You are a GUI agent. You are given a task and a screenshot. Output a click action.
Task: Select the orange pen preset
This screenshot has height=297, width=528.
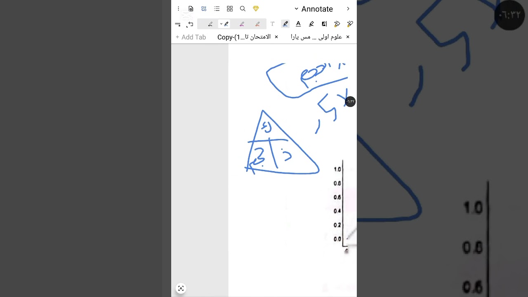pos(257,24)
